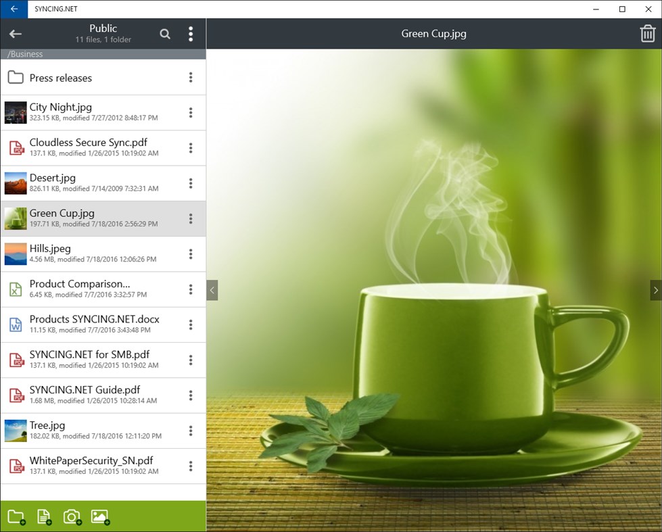Advance to next image with right arrow

[x=655, y=290]
